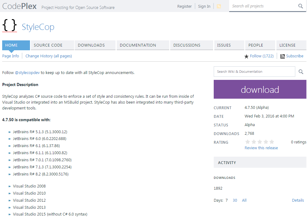The image size is (307, 218).
Task: Click the StyleCop curly braces logo
Action: tap(10, 25)
